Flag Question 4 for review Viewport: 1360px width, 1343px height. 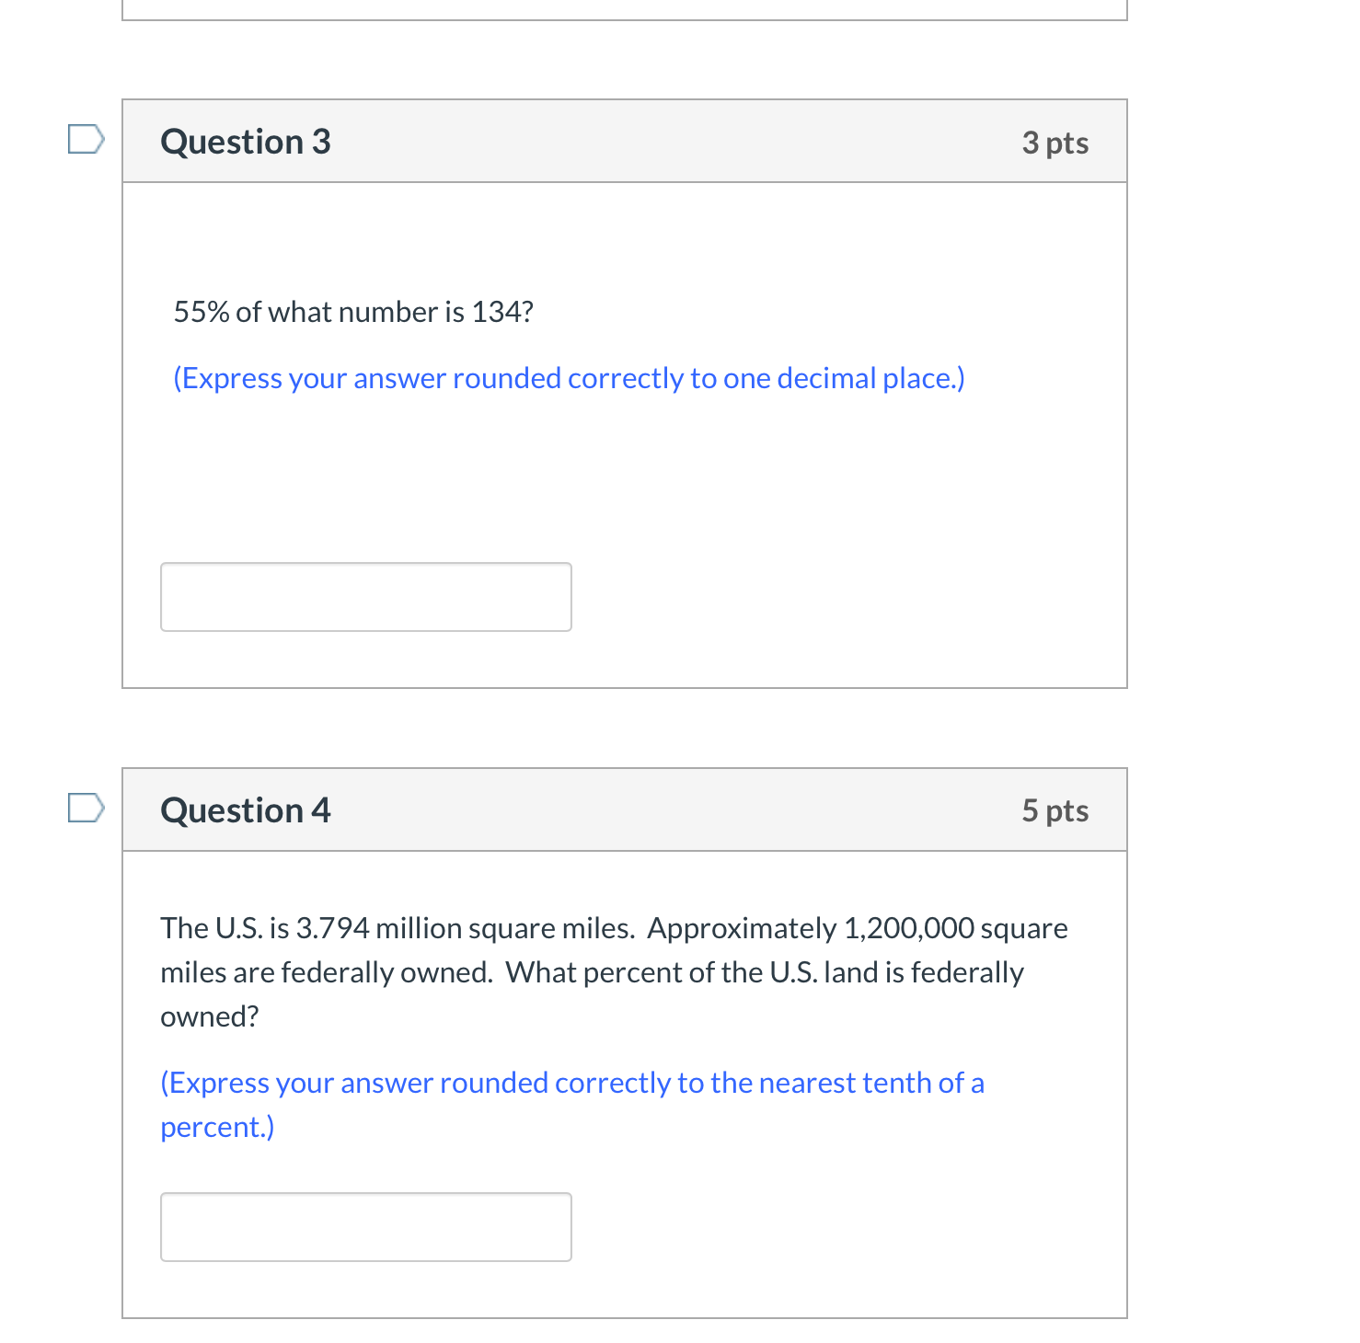[86, 809]
